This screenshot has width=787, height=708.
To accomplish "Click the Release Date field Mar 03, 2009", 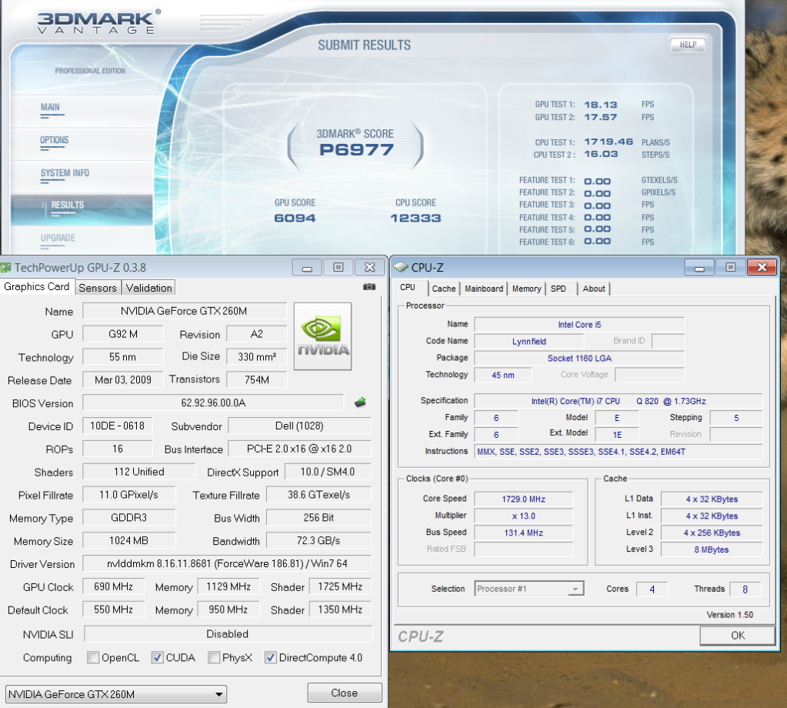I will point(123,379).
